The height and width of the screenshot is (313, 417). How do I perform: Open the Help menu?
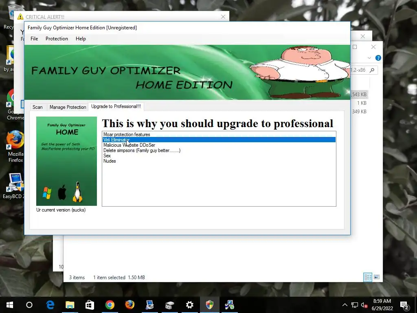coord(81,39)
